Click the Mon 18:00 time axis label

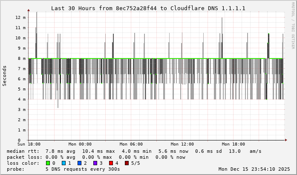(x=233, y=144)
